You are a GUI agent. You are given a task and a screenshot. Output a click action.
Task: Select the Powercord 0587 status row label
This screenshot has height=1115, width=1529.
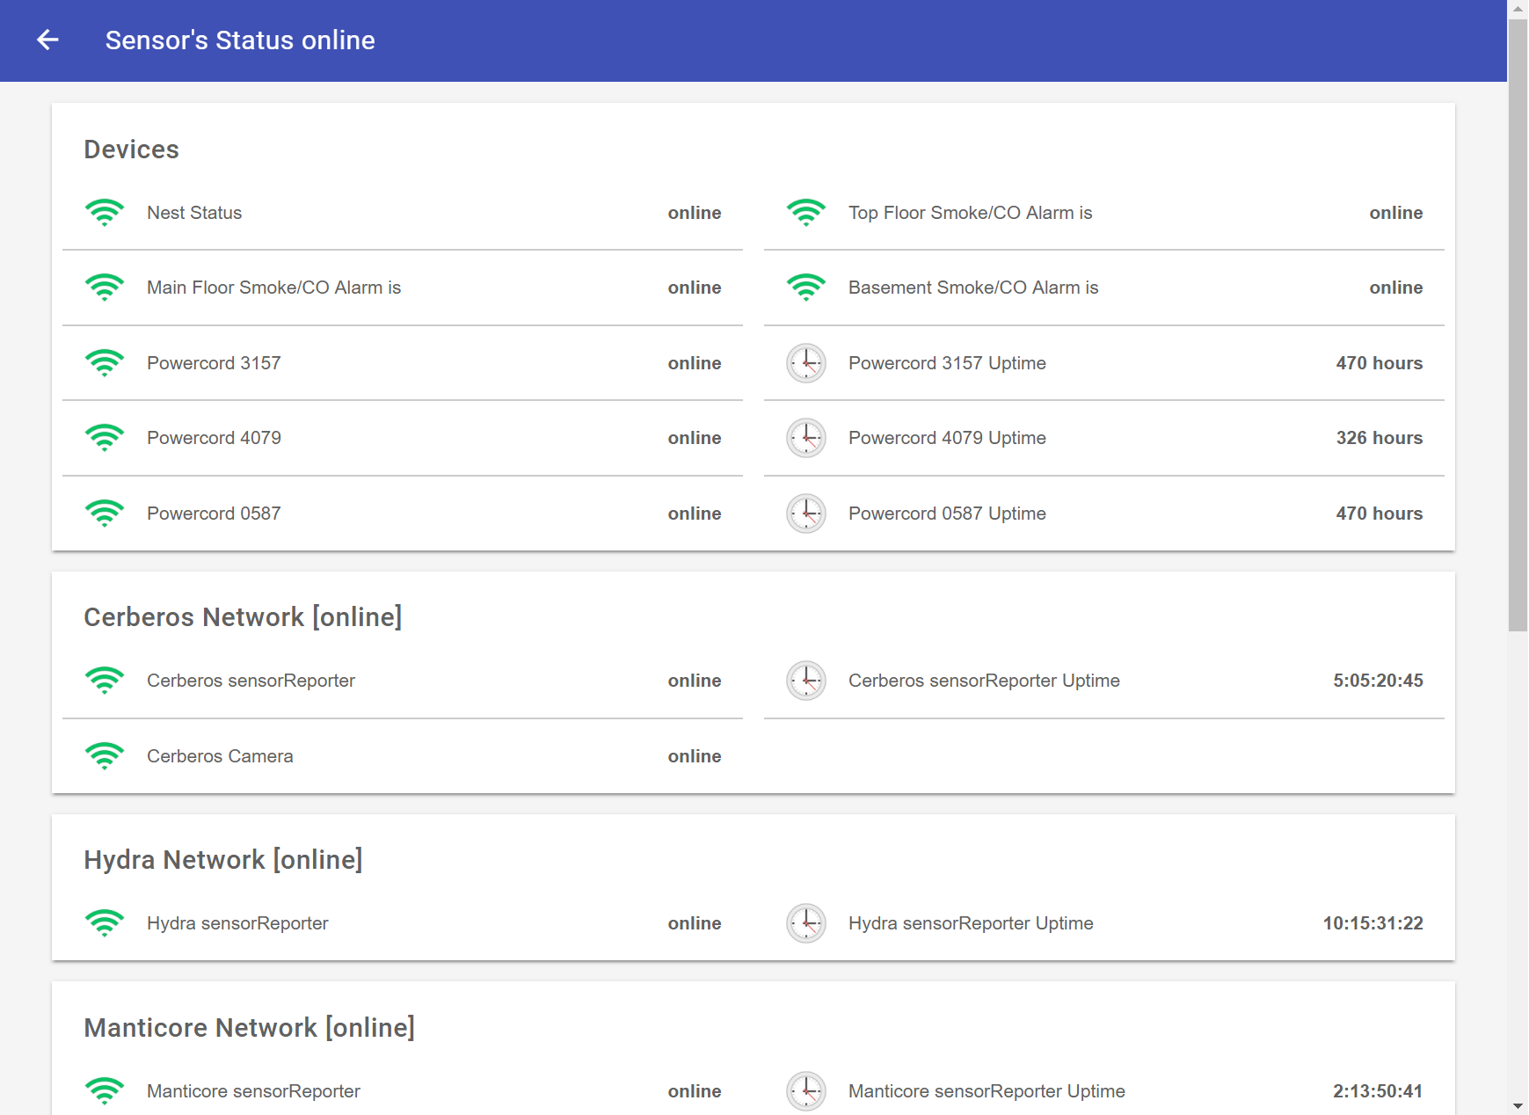(x=214, y=514)
